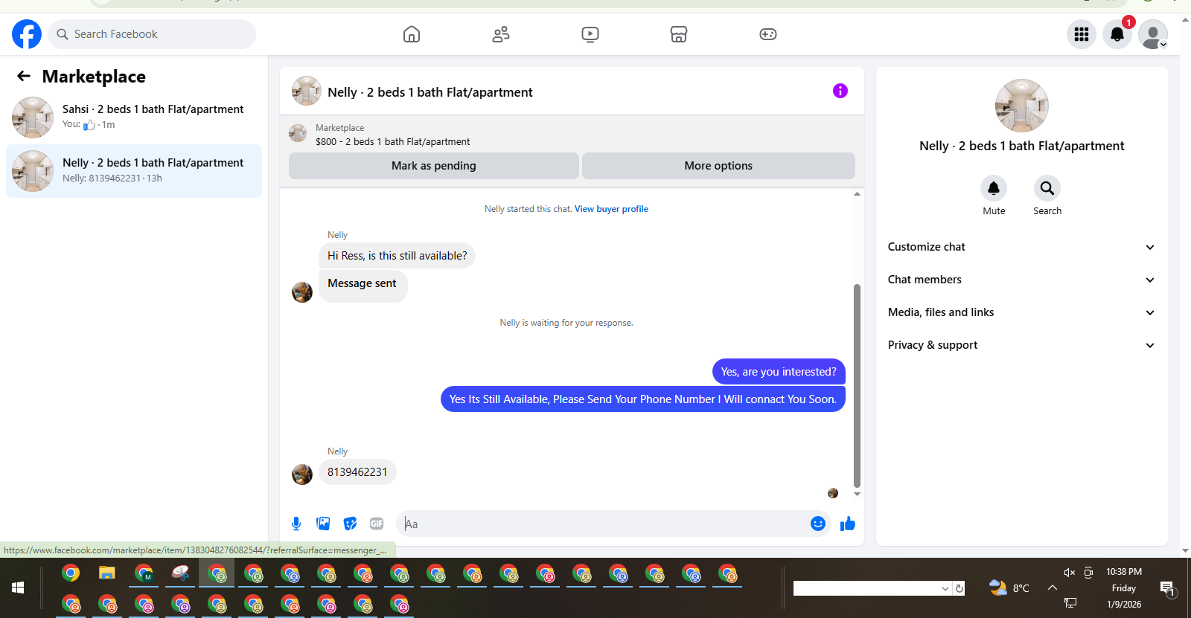
Task: Click the message 8139462231
Action: pos(357,472)
